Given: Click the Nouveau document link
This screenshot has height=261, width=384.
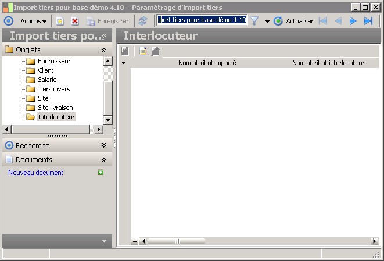Looking at the screenshot, I should 35,173.
